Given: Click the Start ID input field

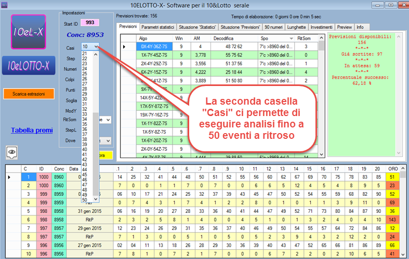Looking at the screenshot, I should point(89,23).
